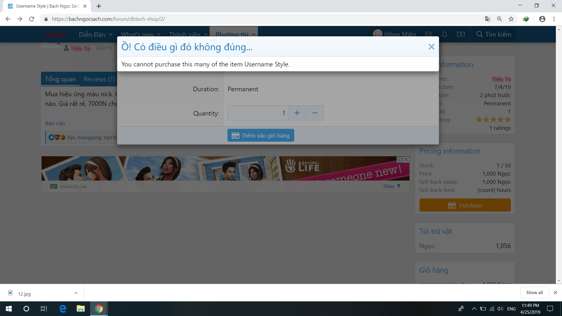
Task: Click Show all downloads button
Action: [x=534, y=293]
